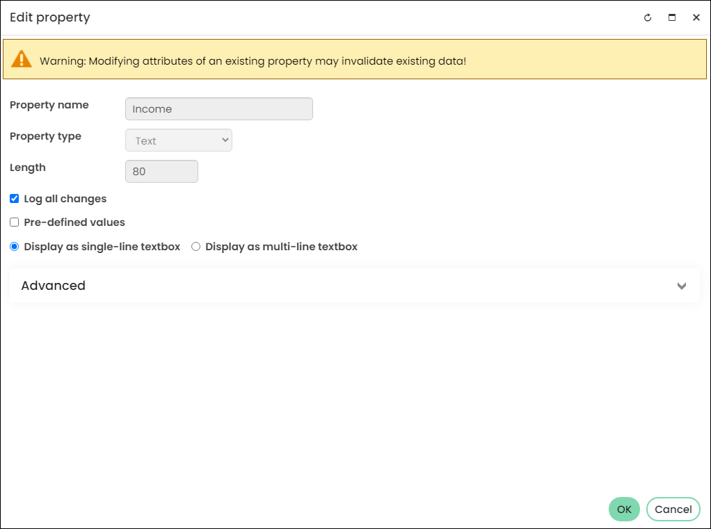Click the Length field showing 80
The image size is (711, 529).
pyautogui.click(x=161, y=171)
